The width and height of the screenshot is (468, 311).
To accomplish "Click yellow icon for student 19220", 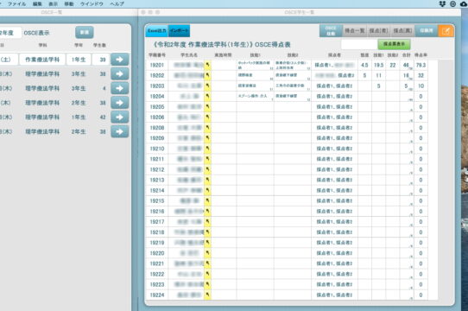I will click(207, 253).
